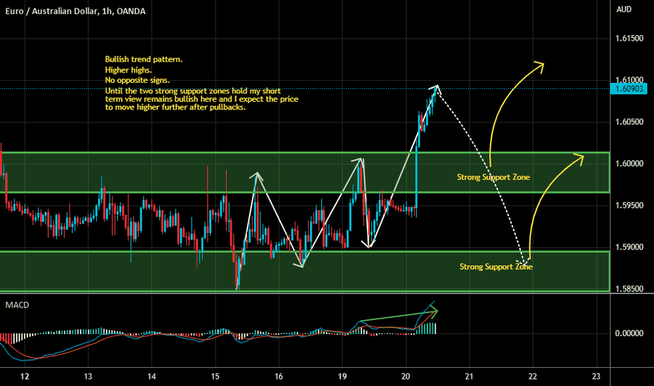Click the AUD currency label

tap(624, 9)
